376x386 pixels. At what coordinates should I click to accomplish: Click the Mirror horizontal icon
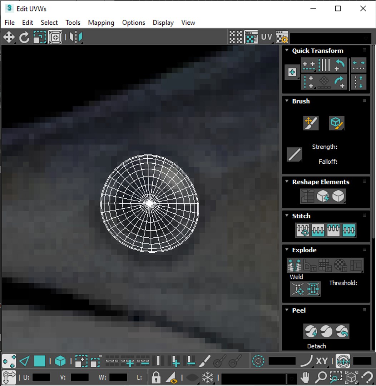click(x=76, y=38)
